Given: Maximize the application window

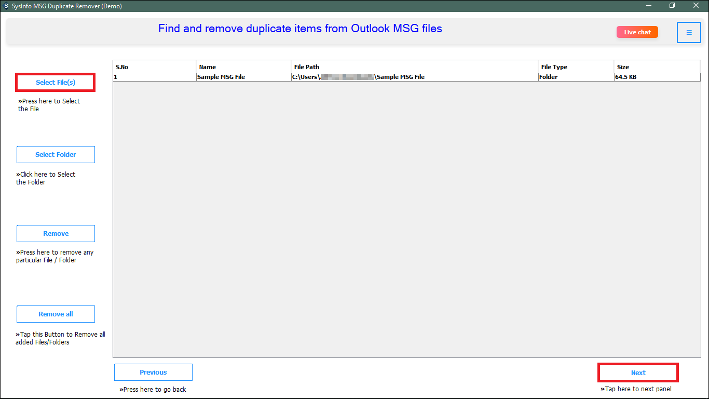Looking at the screenshot, I should (x=672, y=5).
